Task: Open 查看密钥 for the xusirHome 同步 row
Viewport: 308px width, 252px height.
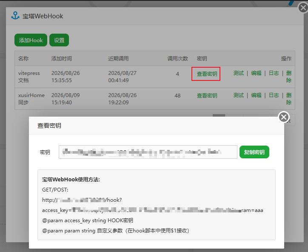Action: coord(207,96)
